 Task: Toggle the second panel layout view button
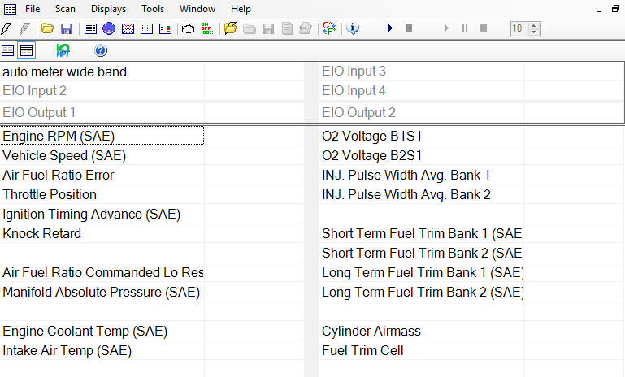pyautogui.click(x=26, y=50)
